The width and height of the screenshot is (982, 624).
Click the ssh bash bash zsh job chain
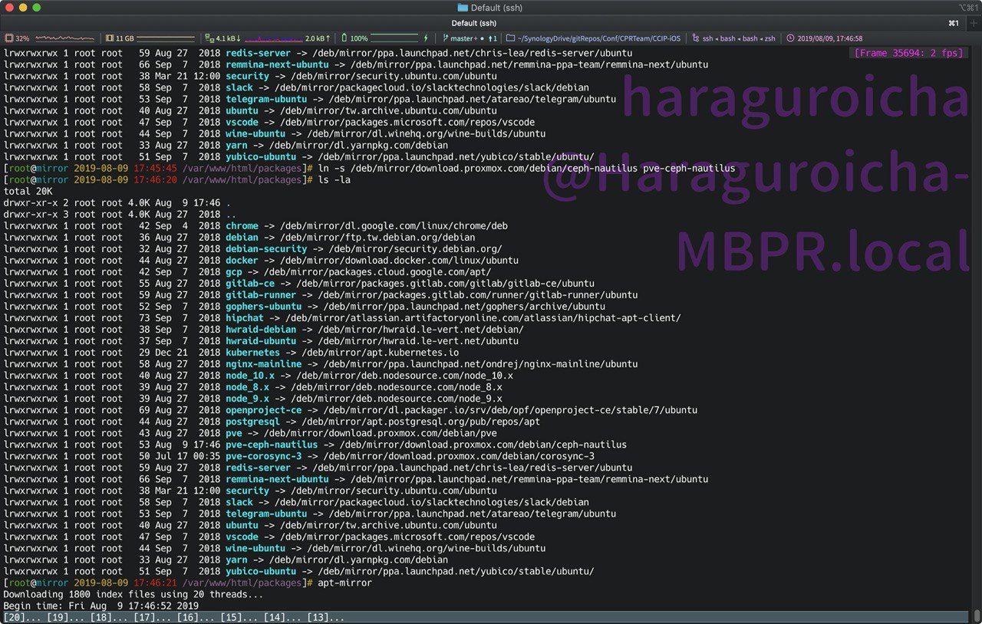tap(740, 38)
